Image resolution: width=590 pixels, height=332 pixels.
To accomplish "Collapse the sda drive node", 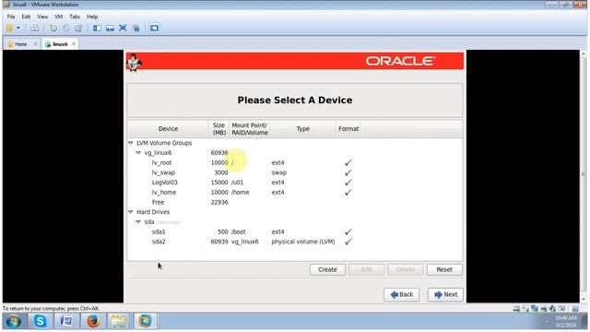I will pyautogui.click(x=138, y=221).
